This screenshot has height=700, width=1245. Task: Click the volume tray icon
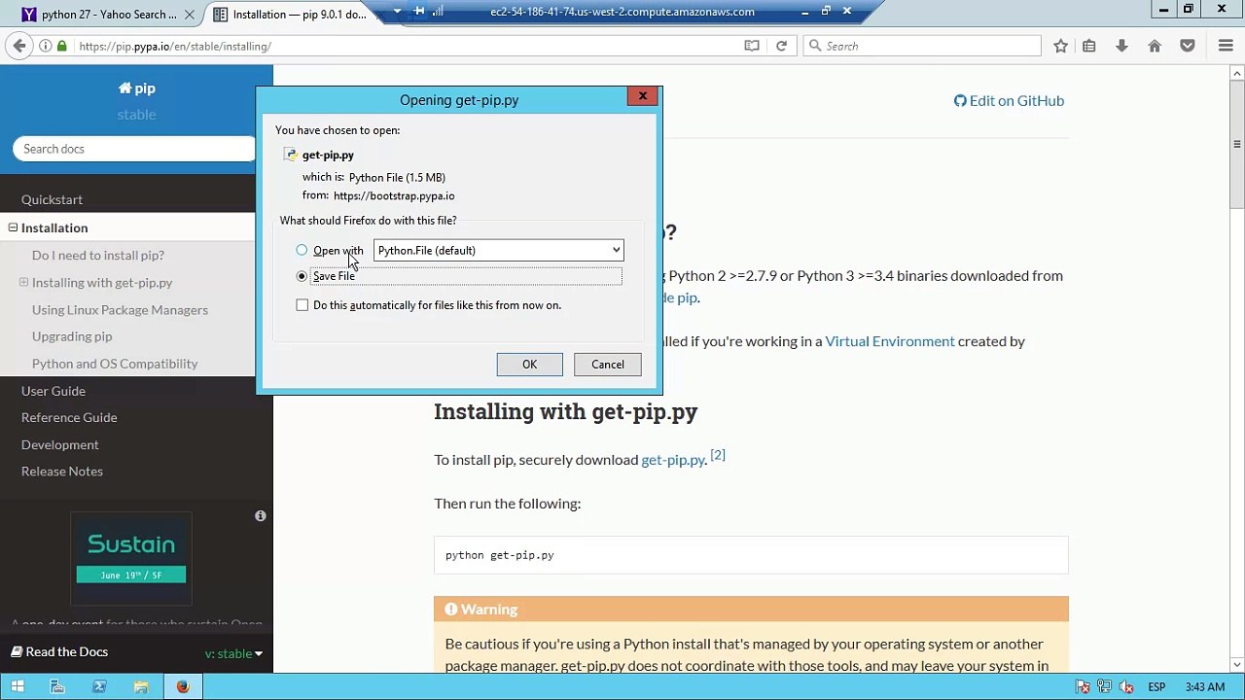pyautogui.click(x=1128, y=687)
